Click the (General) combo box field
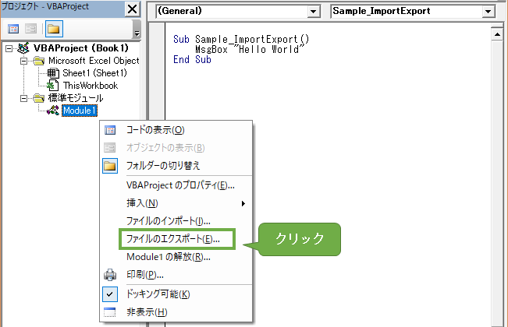The height and width of the screenshot is (327, 508). (x=238, y=12)
